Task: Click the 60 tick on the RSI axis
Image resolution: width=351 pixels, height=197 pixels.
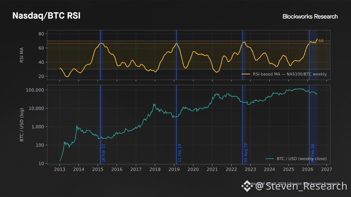Action: [x=42, y=48]
